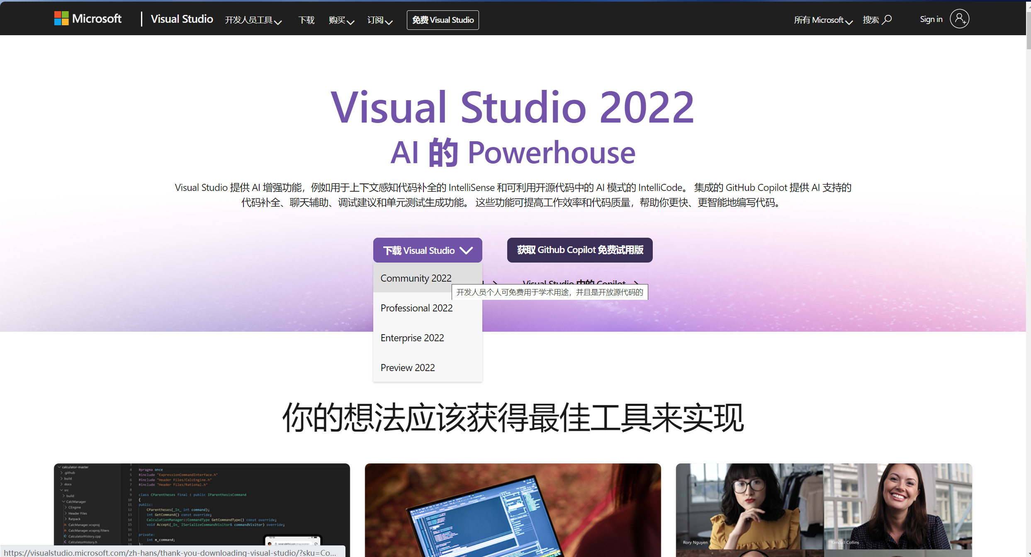Expand the 购买 menu
This screenshot has width=1031, height=557.
pos(341,20)
